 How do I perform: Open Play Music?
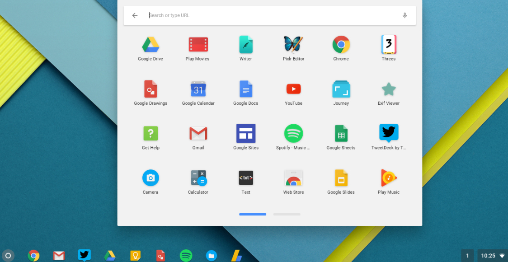[388, 178]
